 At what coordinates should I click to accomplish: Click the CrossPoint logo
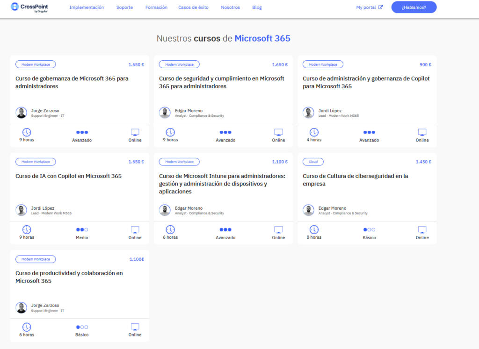point(29,7)
